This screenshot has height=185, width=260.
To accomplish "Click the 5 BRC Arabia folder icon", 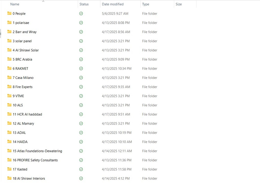I will coord(9,59).
